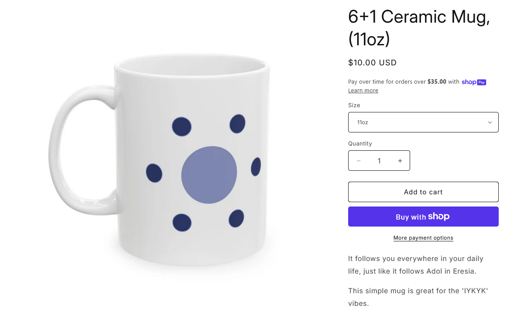The image size is (524, 315).
Task: Click the Shop Pay logo badge
Action: click(x=474, y=82)
